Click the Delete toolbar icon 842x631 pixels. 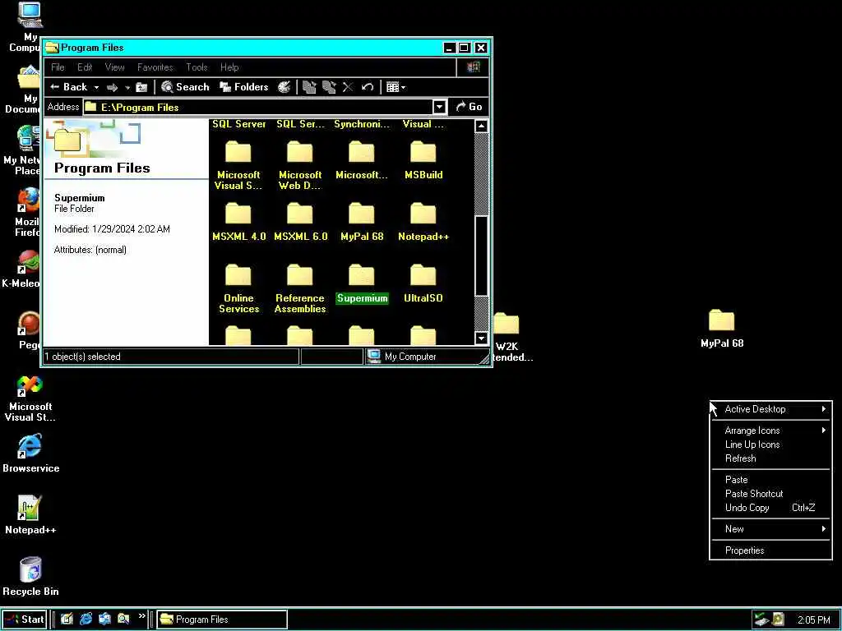point(348,87)
